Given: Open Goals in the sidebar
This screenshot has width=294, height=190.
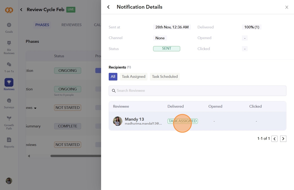Looking at the screenshot, I should [x=9, y=27].
